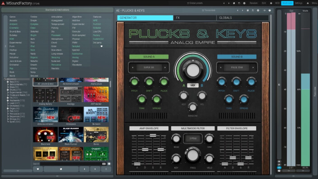This screenshot has width=318, height=179.
Task: Toggle the Bright timbre tag
Action: [x=33, y=35]
